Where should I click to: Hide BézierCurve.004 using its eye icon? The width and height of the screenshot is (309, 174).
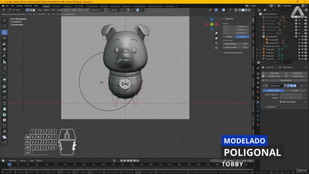(303, 46)
